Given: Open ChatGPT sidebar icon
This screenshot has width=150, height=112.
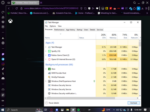Looking at the screenshot, I should pyautogui.click(x=3, y=43).
